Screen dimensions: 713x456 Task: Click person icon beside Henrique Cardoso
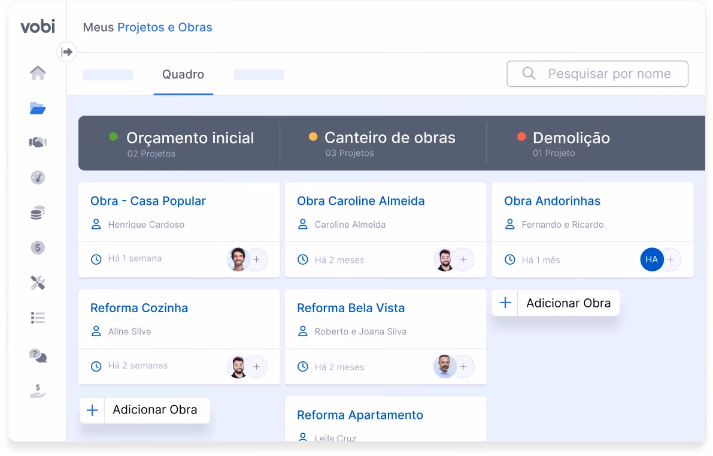pos(96,224)
